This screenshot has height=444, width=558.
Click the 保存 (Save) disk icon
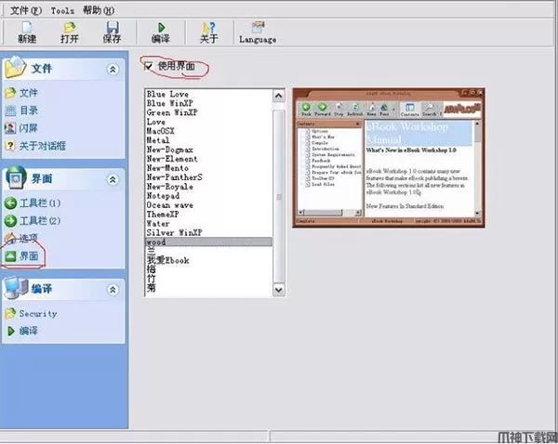click(x=112, y=27)
